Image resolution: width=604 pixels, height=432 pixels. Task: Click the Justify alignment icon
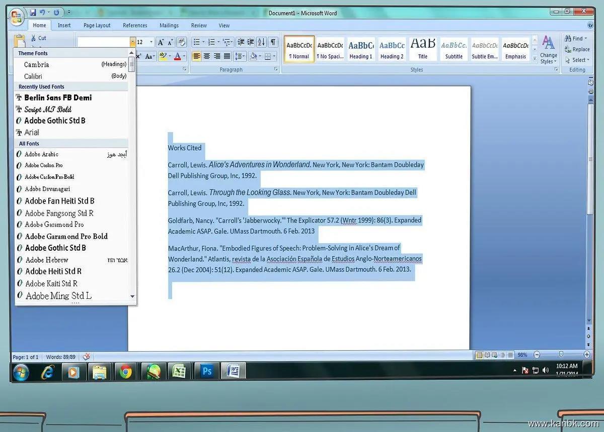coord(227,56)
